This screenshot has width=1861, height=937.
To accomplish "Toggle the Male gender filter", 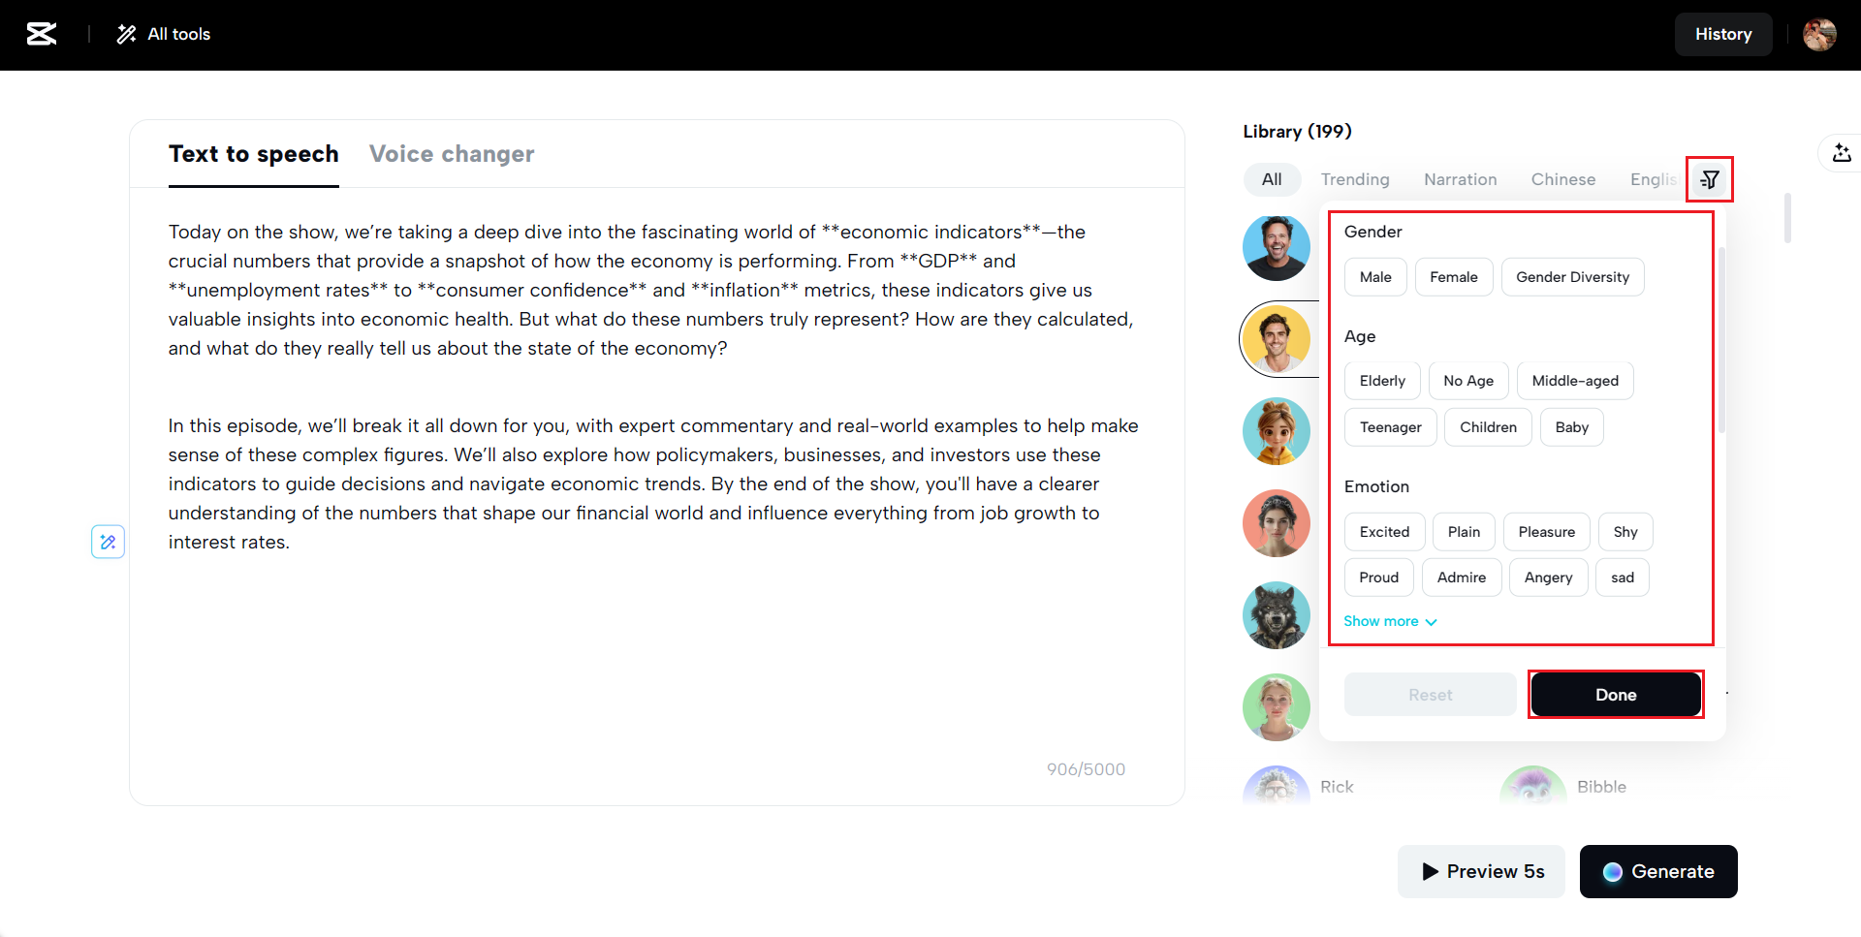I will pos(1375,277).
